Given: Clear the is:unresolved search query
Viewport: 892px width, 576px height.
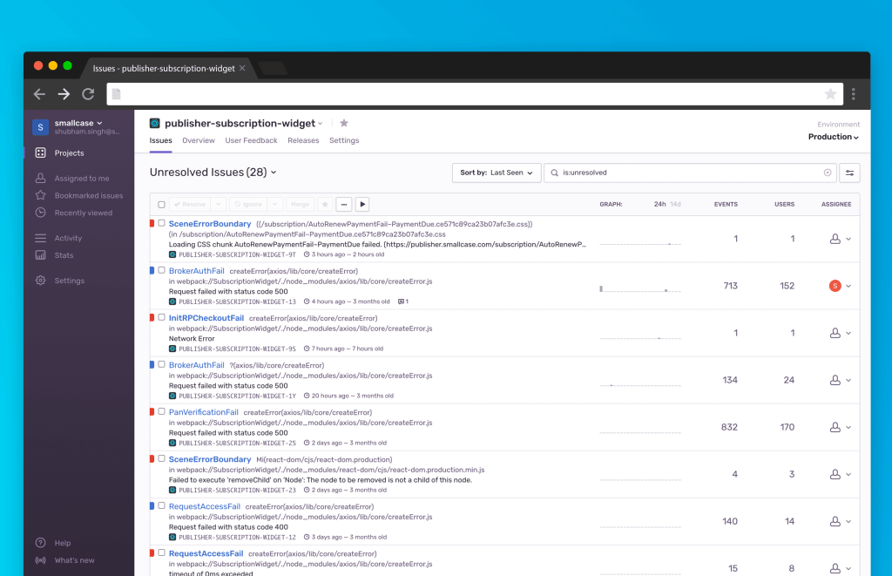Looking at the screenshot, I should point(828,173).
